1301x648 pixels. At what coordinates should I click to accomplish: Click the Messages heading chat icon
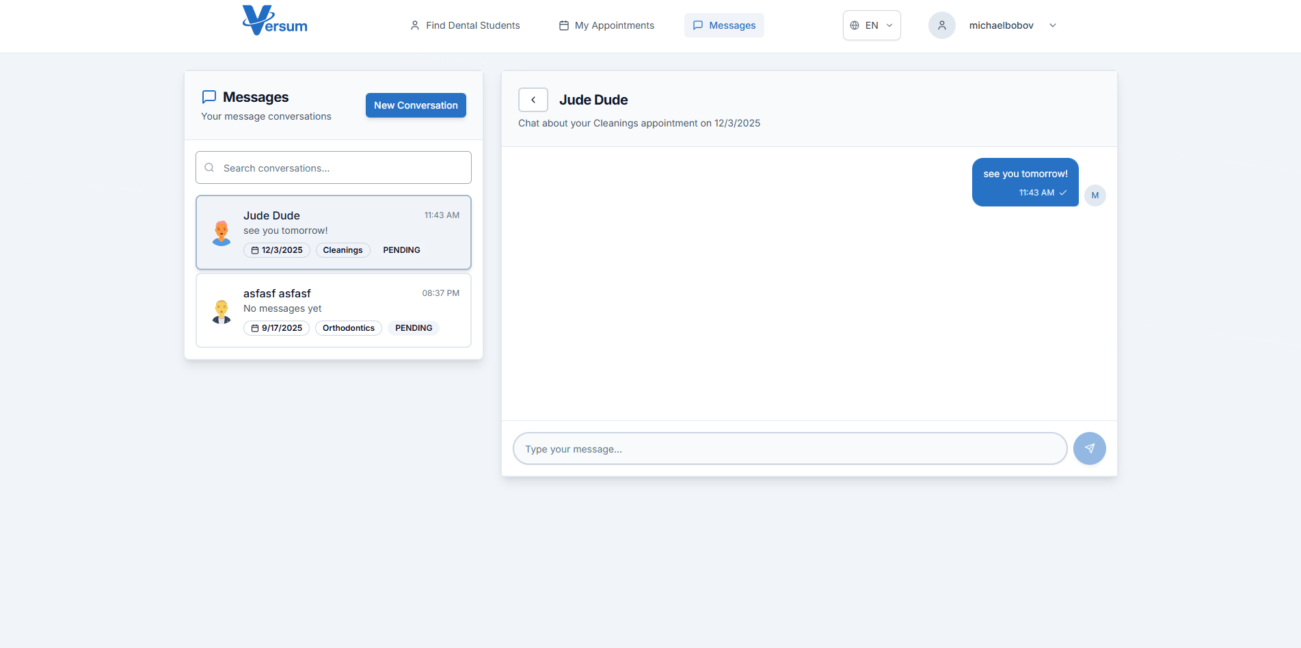[209, 97]
